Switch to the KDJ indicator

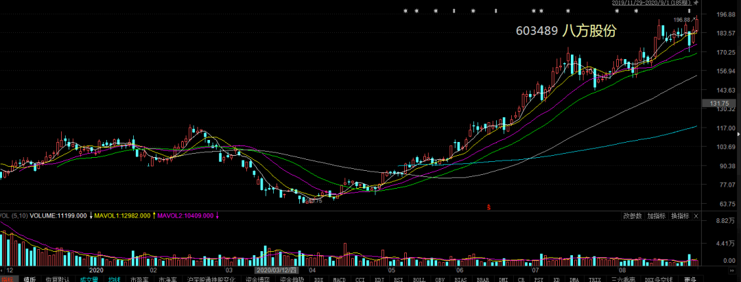click(x=379, y=279)
